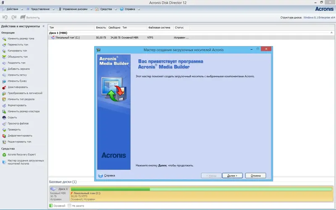This screenshot has width=336, height=210.
Task: Collapse the Диск 1 (MBR) group arrow
Action: (x=331, y=33)
